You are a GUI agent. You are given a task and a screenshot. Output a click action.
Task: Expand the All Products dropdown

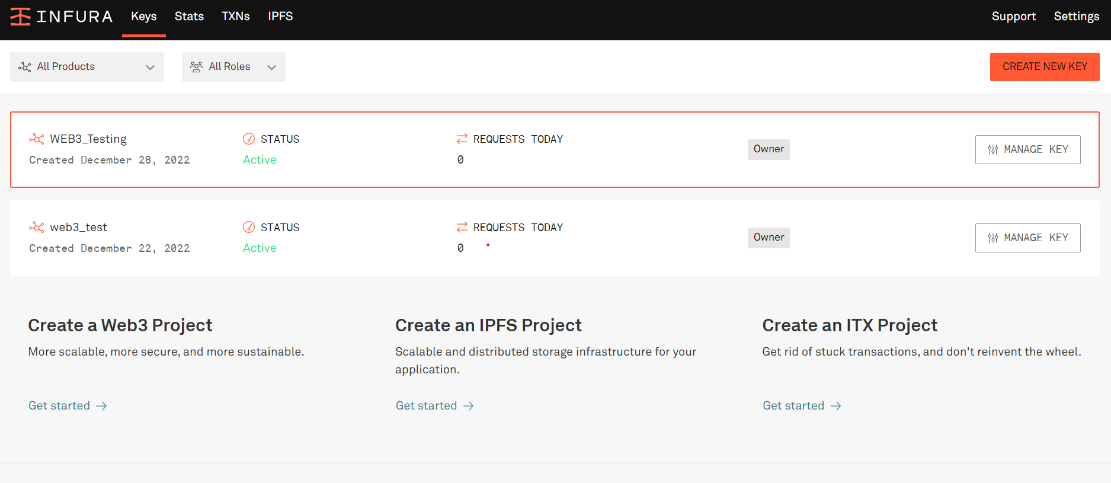point(87,67)
